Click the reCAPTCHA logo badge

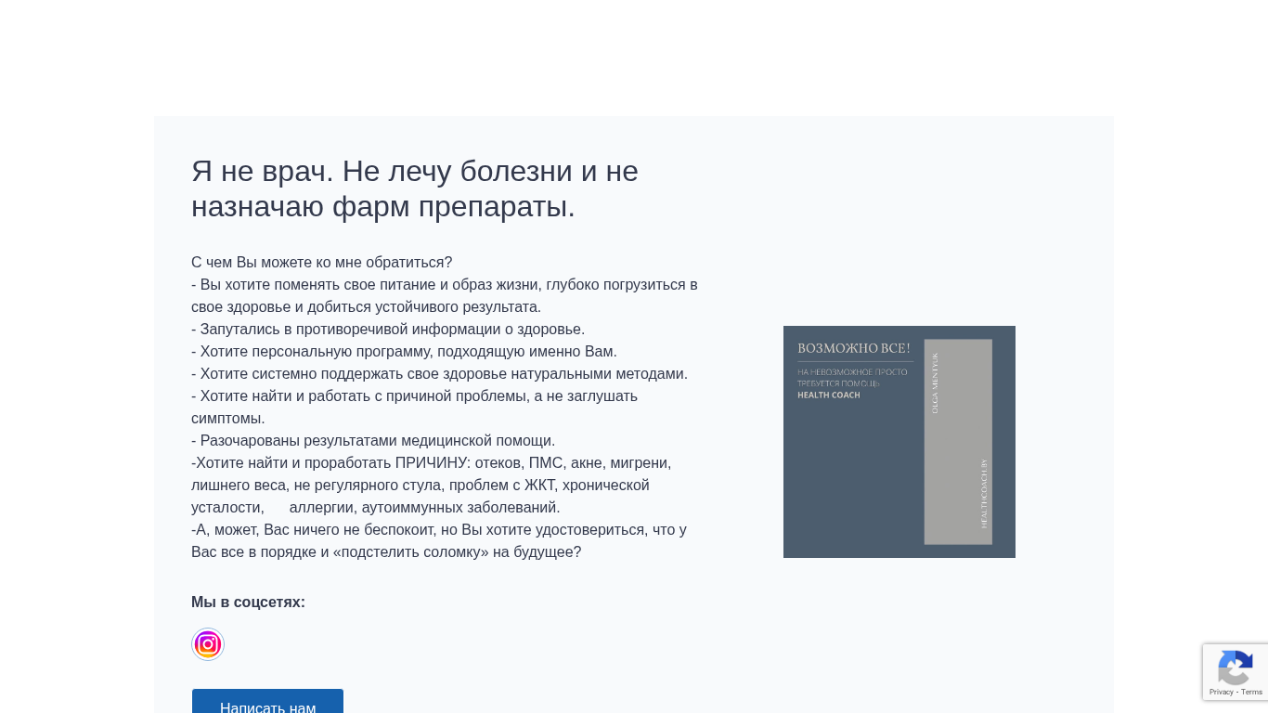pyautogui.click(x=1236, y=667)
